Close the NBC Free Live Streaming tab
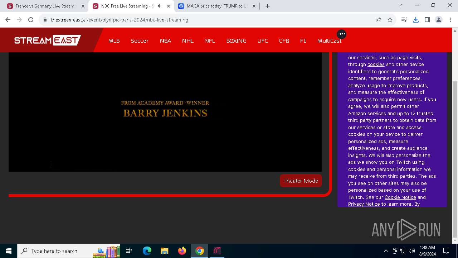458x258 pixels. pos(169,6)
